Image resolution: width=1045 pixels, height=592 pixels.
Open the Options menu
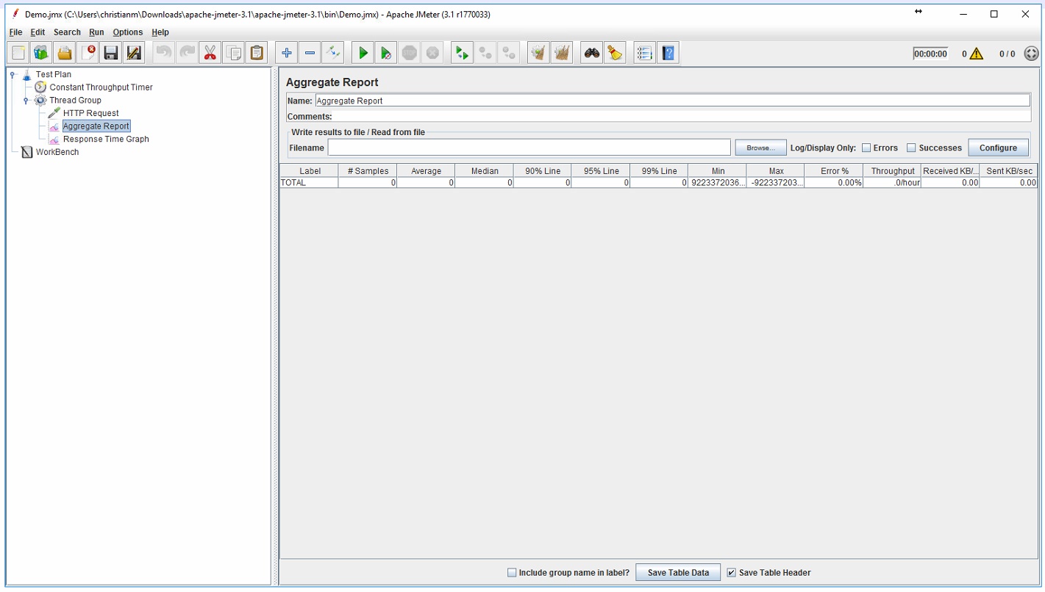pyautogui.click(x=128, y=32)
